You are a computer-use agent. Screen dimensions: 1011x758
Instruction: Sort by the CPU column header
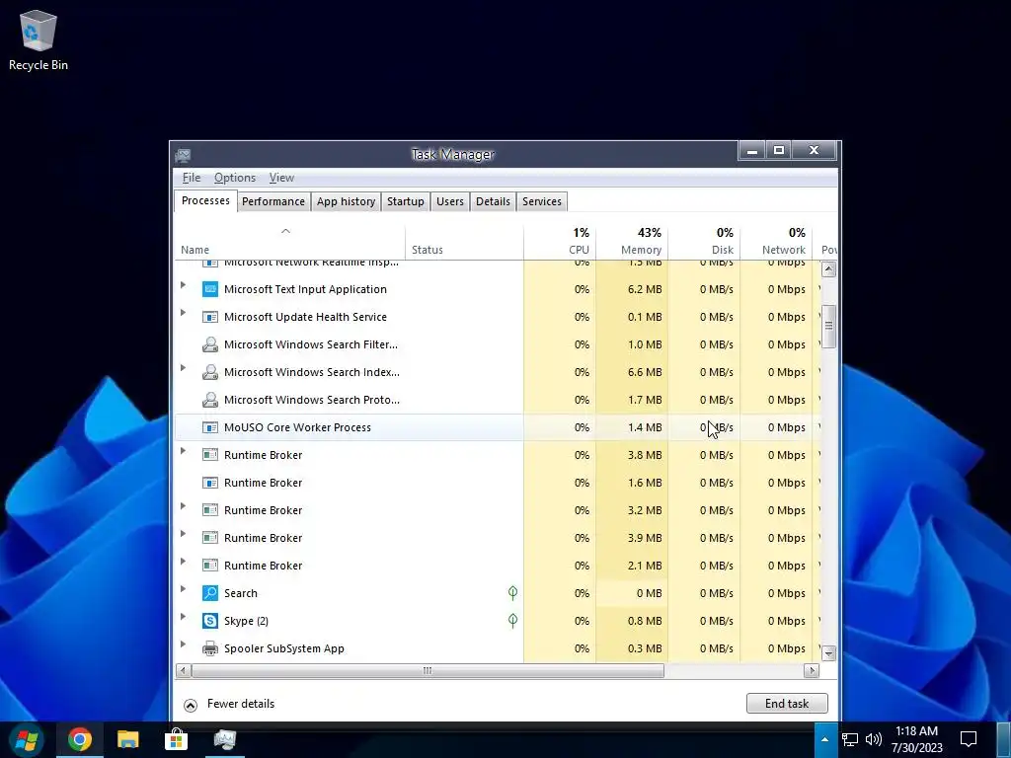[560, 241]
